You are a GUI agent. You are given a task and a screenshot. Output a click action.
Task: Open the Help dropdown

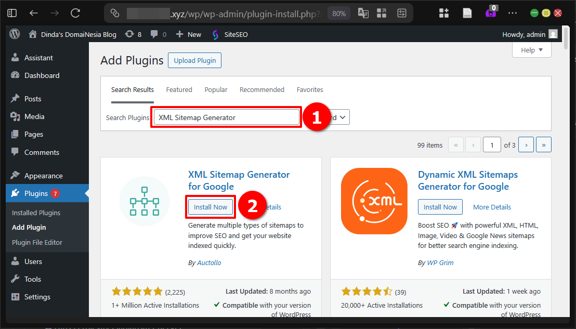tap(531, 49)
